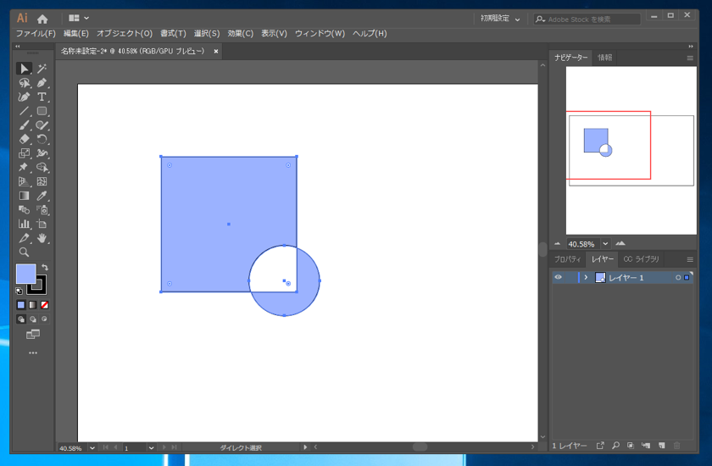This screenshot has width=712, height=466.
Task: Swap fill and stroke colors arrow
Action: click(45, 268)
